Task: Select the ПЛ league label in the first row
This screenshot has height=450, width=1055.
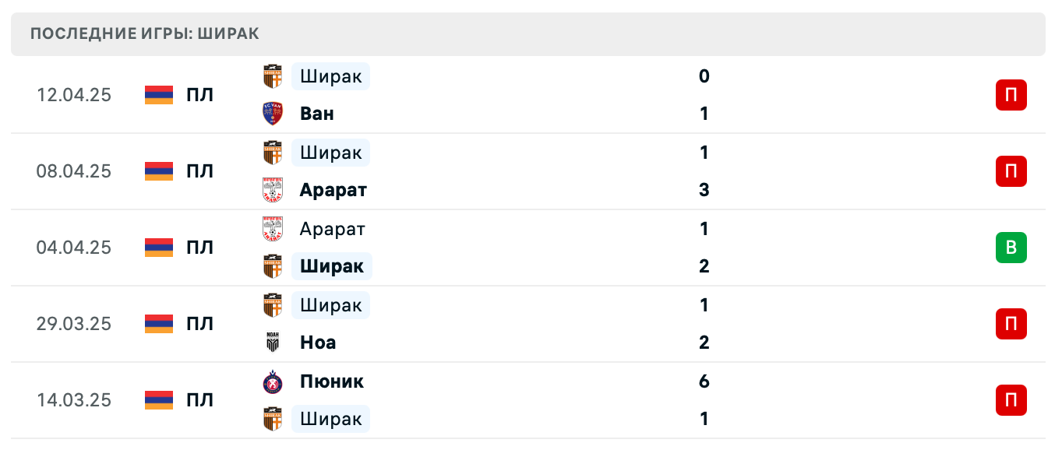Action: click(x=201, y=94)
